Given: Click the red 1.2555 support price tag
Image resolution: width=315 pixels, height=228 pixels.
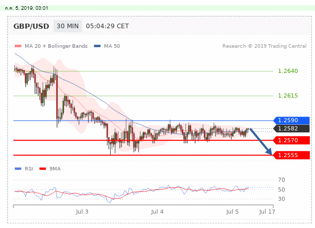Looking at the screenshot, I should pyautogui.click(x=291, y=155).
